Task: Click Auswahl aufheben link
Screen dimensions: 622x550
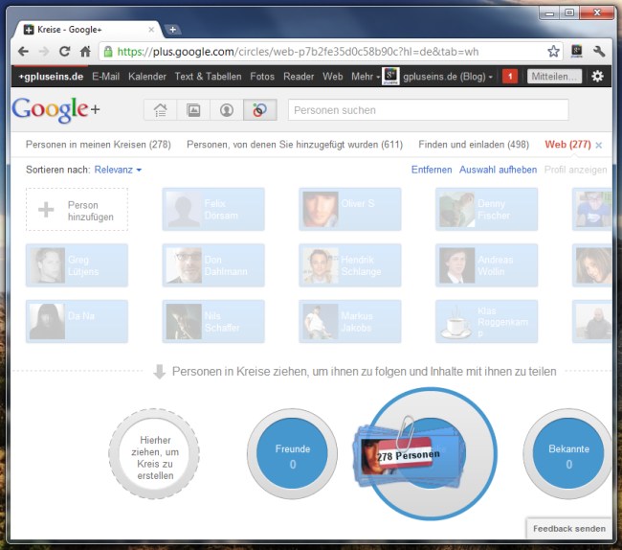Action: tap(498, 170)
